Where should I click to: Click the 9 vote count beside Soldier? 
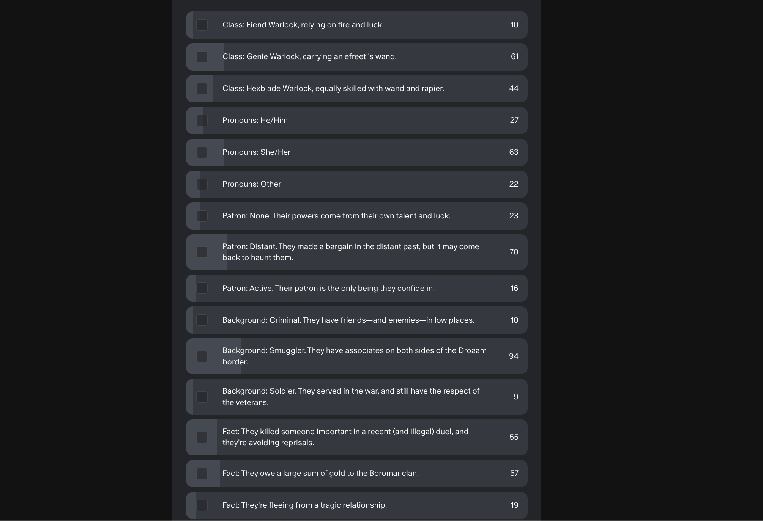516,397
